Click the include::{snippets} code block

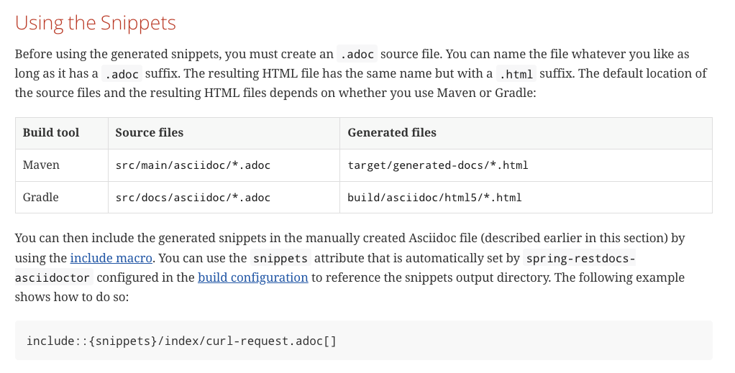pos(364,341)
